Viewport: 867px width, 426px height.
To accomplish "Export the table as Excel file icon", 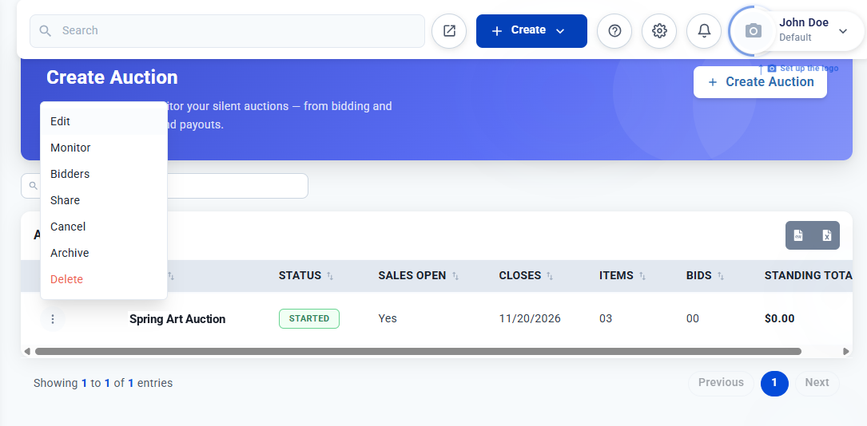I will [826, 235].
